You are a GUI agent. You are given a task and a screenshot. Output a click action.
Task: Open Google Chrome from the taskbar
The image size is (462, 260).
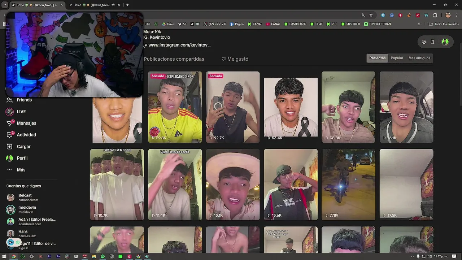pyautogui.click(x=14, y=256)
